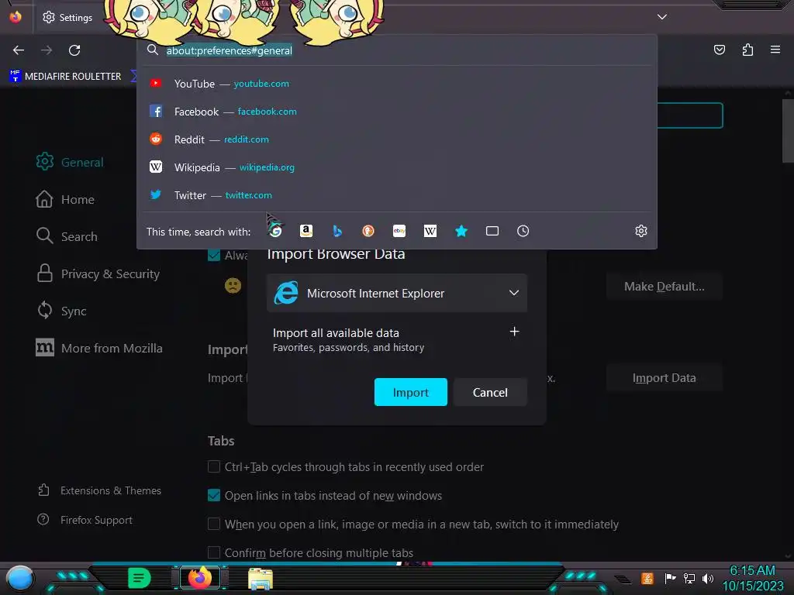Reload the page with the refresh icon
The width and height of the screenshot is (794, 595).
[74, 50]
